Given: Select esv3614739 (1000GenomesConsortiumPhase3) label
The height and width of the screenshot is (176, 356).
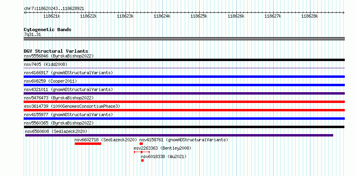Looking at the screenshot, I should [72, 106].
